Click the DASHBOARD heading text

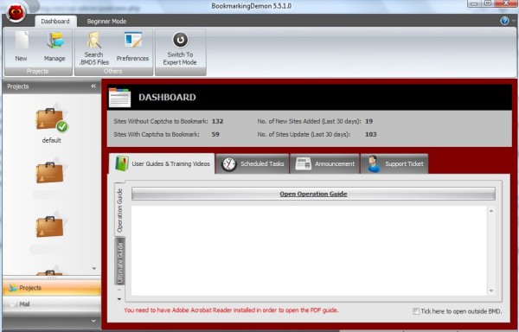[x=167, y=97]
